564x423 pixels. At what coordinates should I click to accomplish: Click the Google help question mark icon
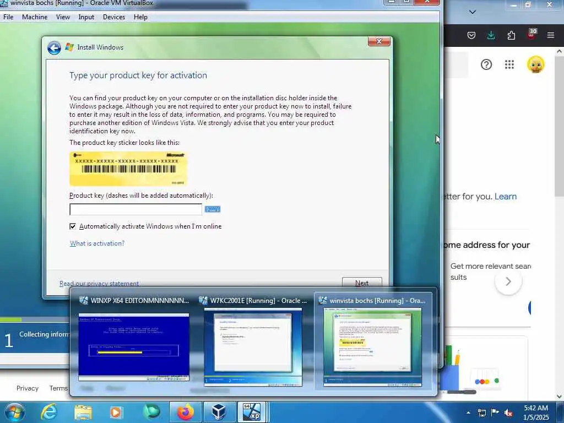click(486, 65)
